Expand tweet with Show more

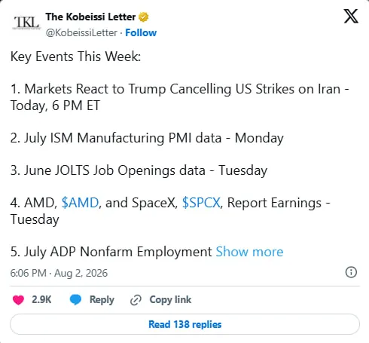249,252
